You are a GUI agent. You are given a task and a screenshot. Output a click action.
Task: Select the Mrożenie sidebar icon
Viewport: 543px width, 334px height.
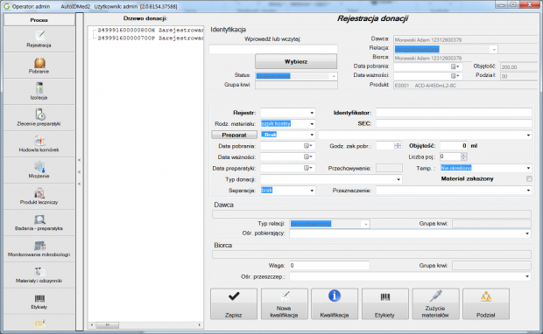click(x=39, y=170)
